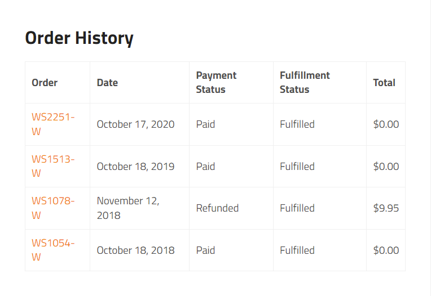Open order WS1078-W

(53, 208)
